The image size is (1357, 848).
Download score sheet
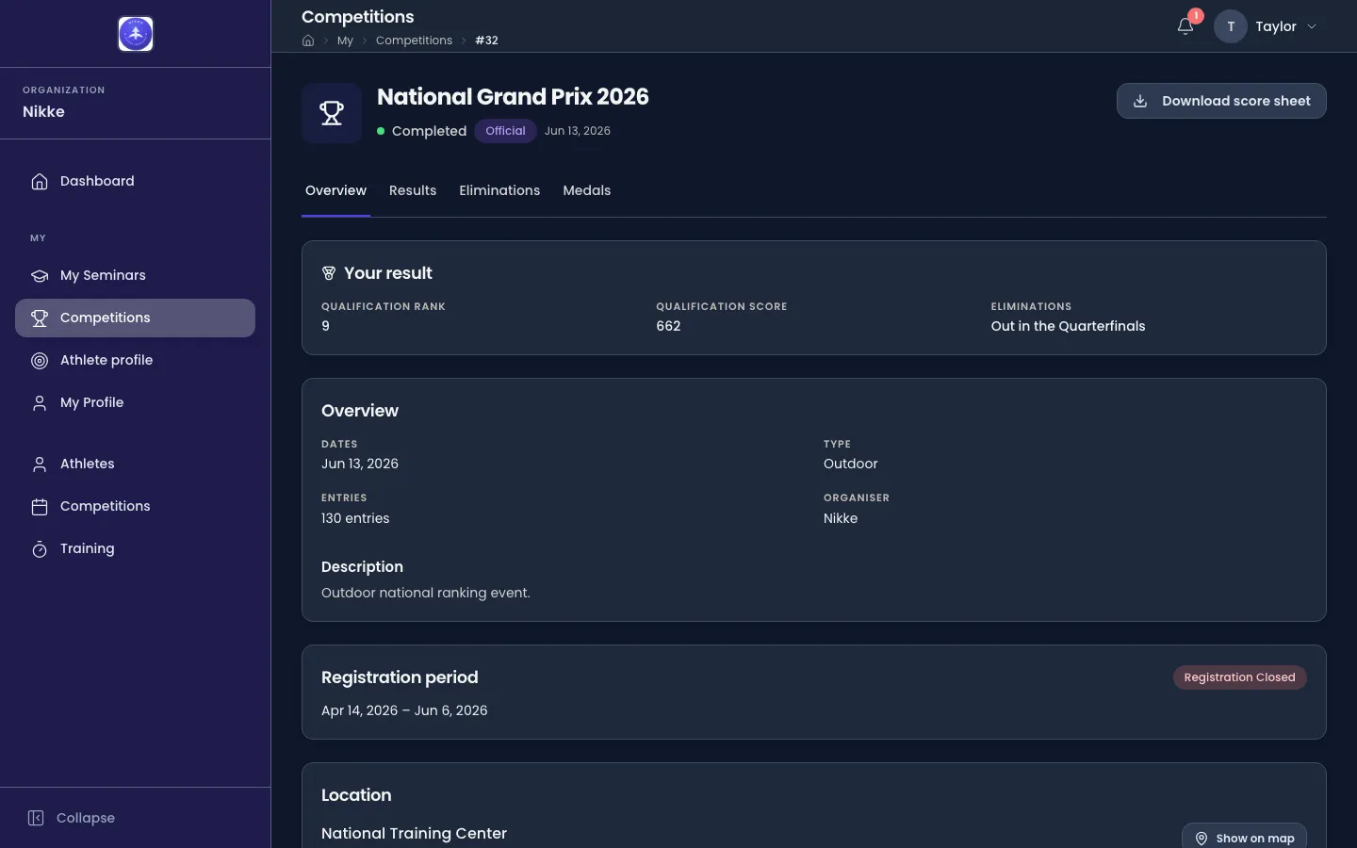click(1221, 101)
